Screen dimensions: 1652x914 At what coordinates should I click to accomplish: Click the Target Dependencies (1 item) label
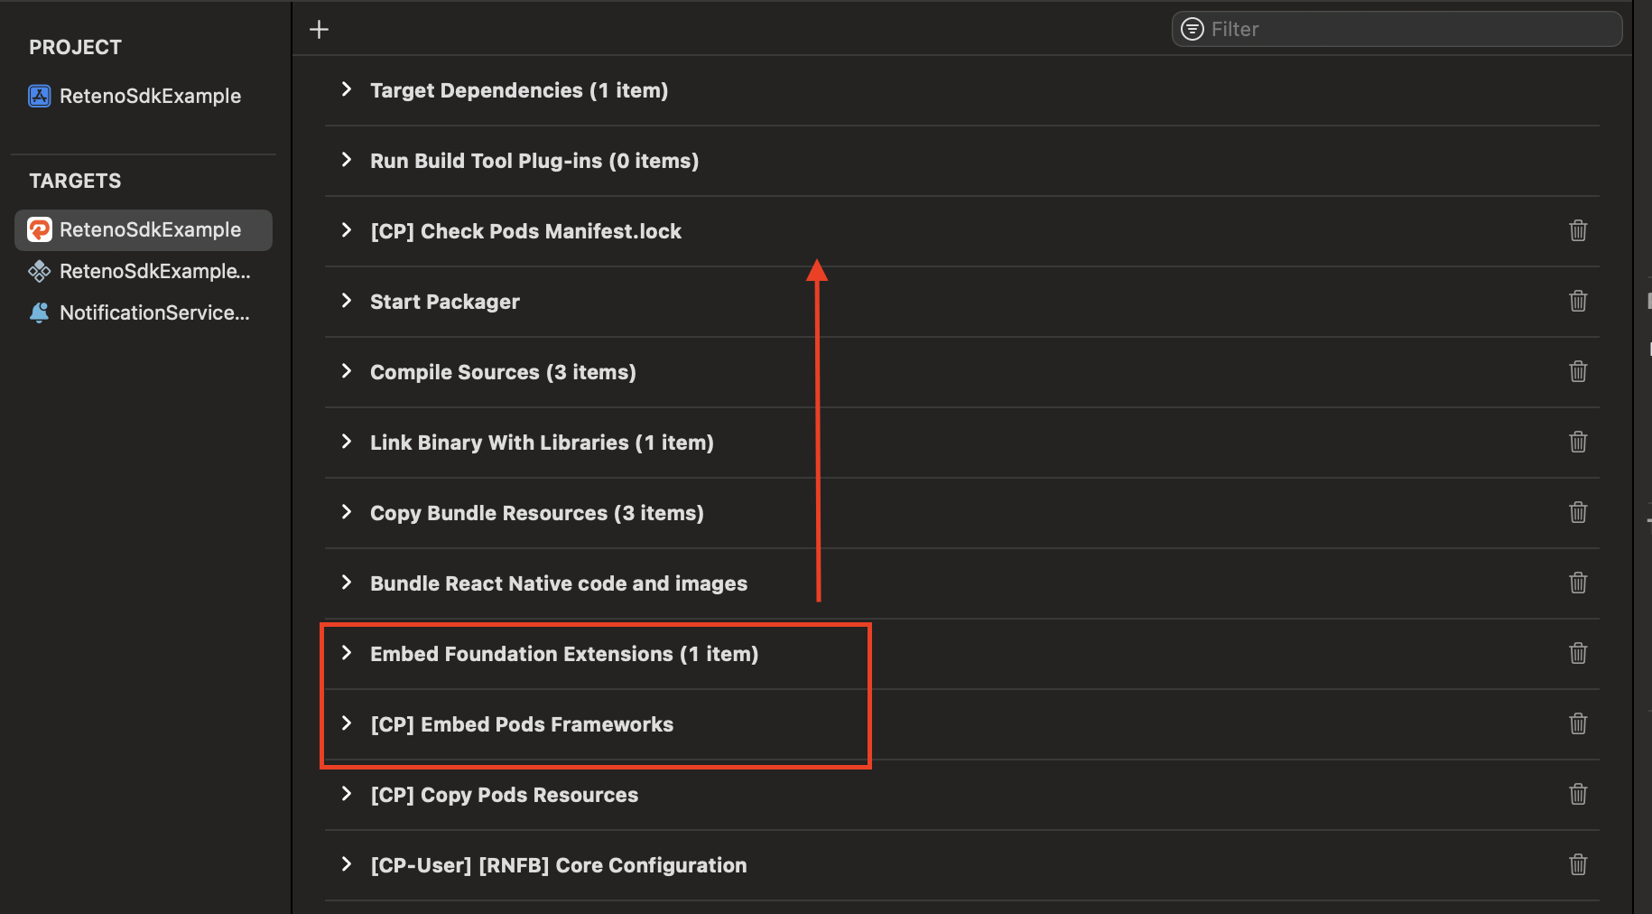[x=519, y=90]
